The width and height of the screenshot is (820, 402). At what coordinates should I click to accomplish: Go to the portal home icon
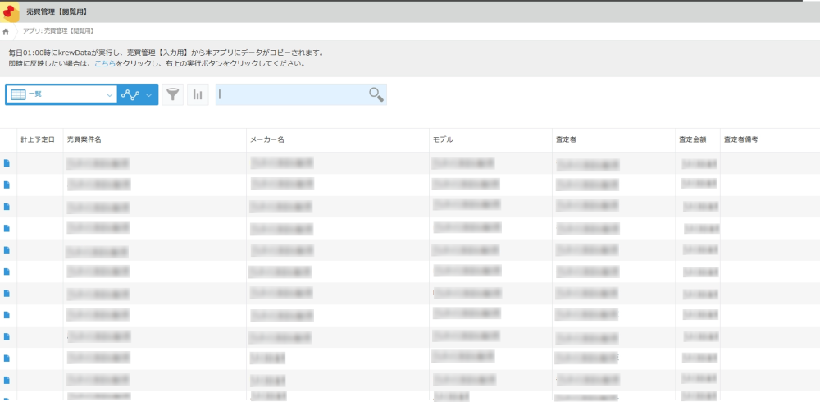coord(6,31)
